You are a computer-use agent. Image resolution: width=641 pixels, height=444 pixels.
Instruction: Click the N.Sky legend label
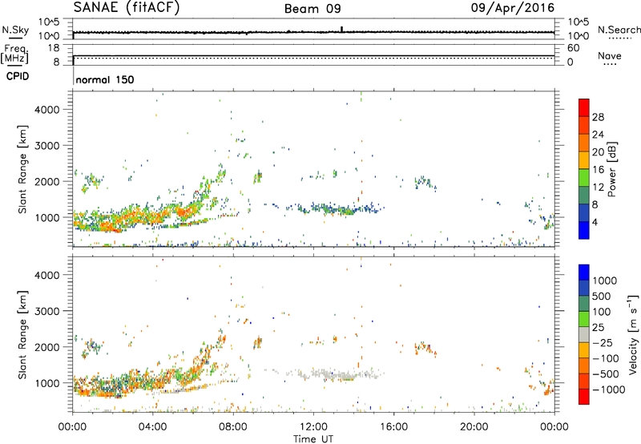tap(15, 30)
